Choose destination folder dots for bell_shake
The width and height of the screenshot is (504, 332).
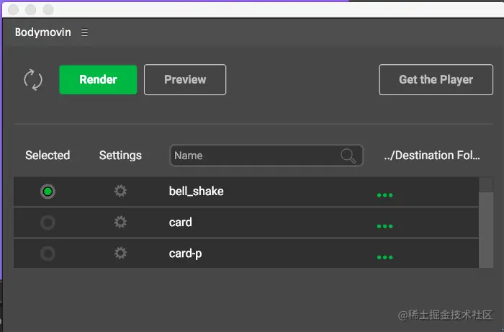(384, 195)
